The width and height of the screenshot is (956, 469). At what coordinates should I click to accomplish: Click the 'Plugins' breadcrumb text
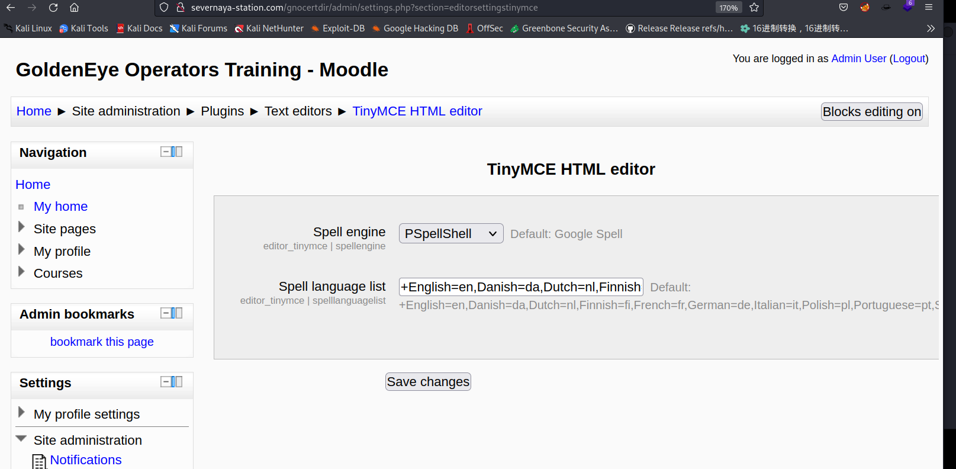pos(222,111)
